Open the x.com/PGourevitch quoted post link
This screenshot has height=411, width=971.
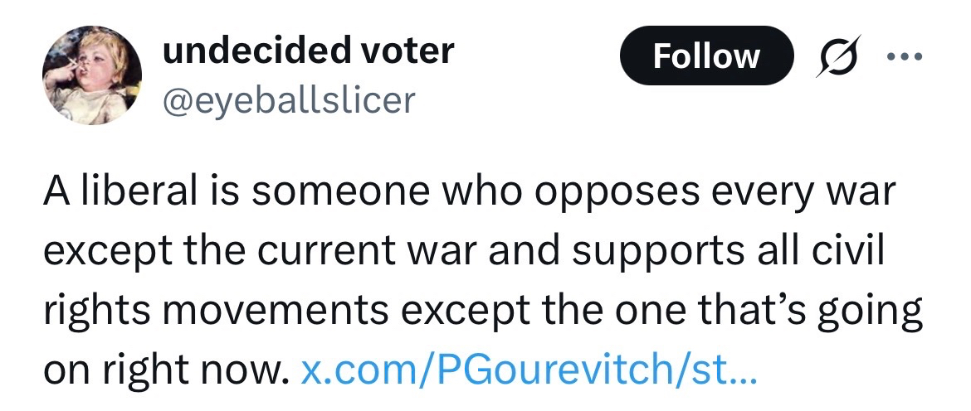coord(527,367)
